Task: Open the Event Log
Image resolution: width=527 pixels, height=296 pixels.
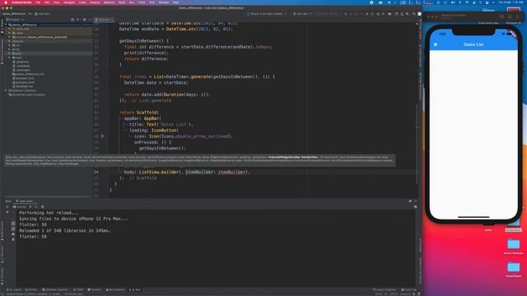Action: 408,289
